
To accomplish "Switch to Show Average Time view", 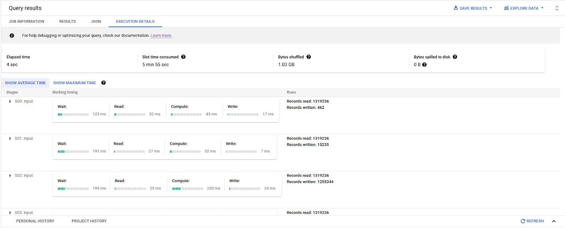I will pos(25,83).
